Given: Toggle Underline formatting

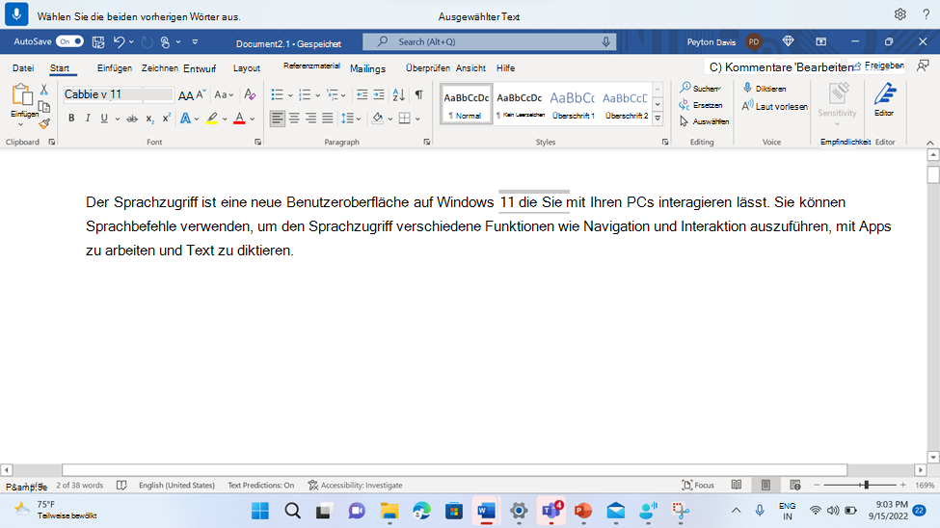Looking at the screenshot, I should [x=104, y=119].
